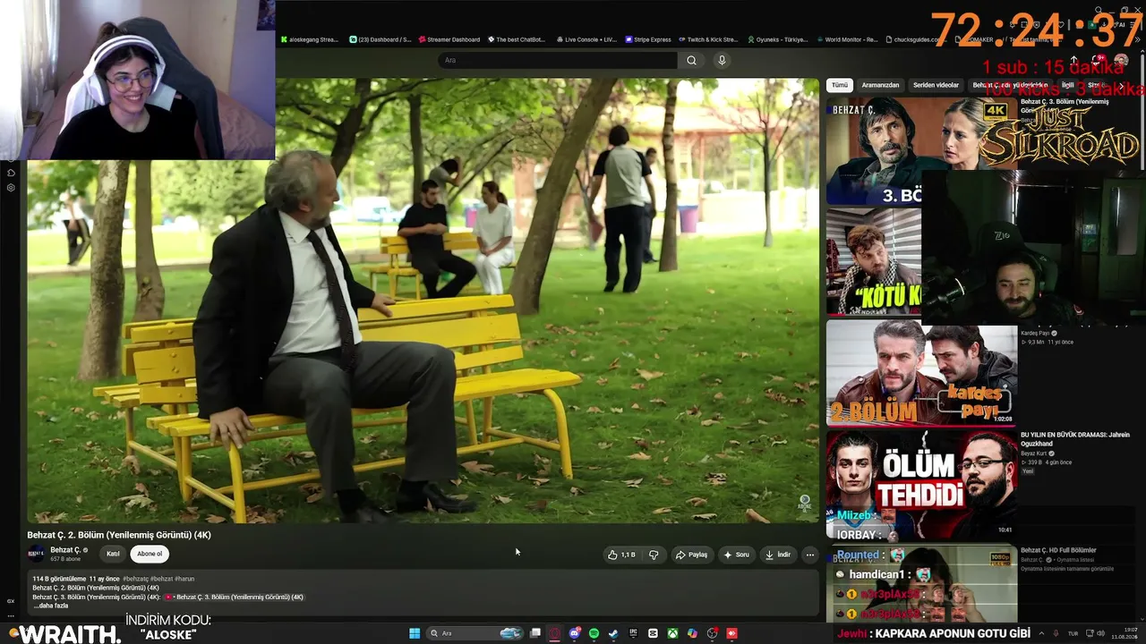The image size is (1146, 644).
Task: Open the 'ÖLÜM TEHDİDİ' video thumbnail
Action: coord(921,485)
